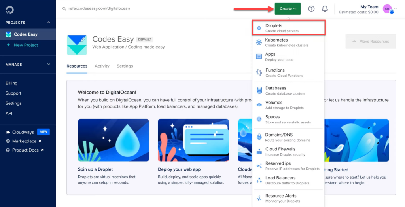This screenshot has height=207, width=405.
Task: Open API in sidebar
Action: coord(9,114)
